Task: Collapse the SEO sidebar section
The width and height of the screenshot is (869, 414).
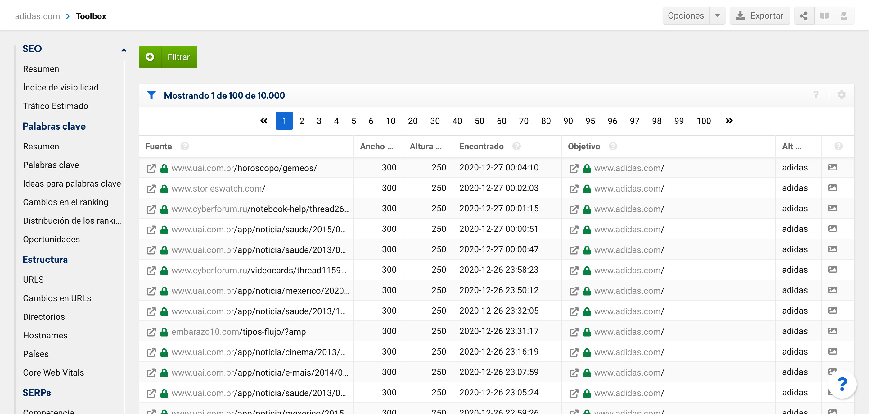Action: 124,50
